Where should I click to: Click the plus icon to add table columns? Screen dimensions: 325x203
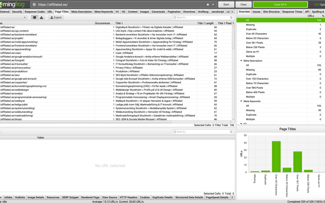point(233,23)
